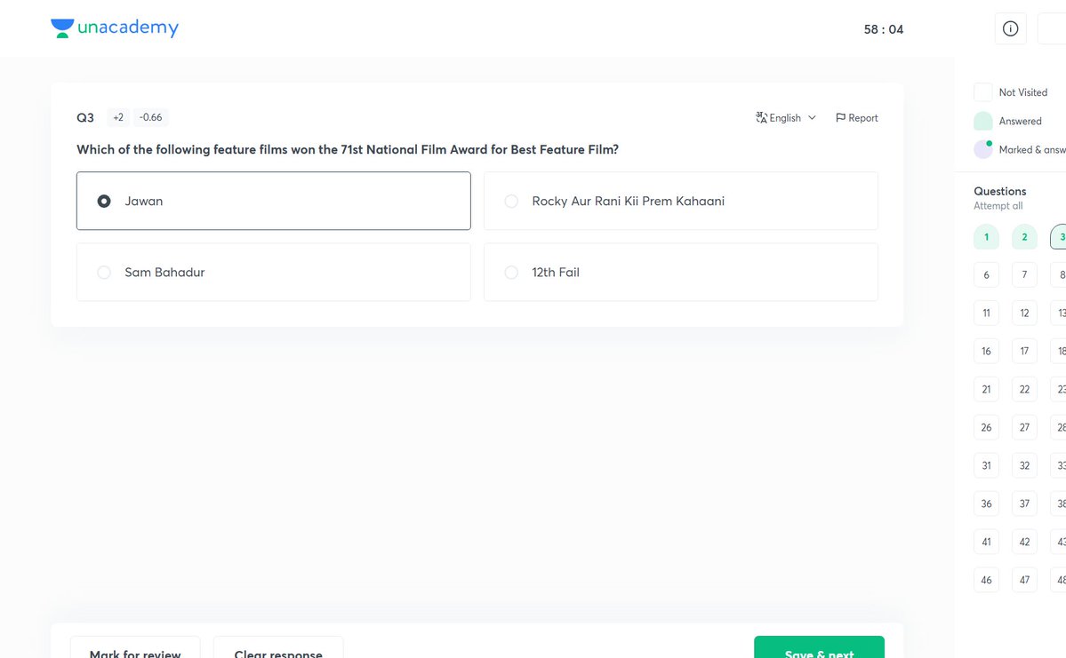Open question 37
Screen dimensions: 1066x658
[x=1024, y=503]
